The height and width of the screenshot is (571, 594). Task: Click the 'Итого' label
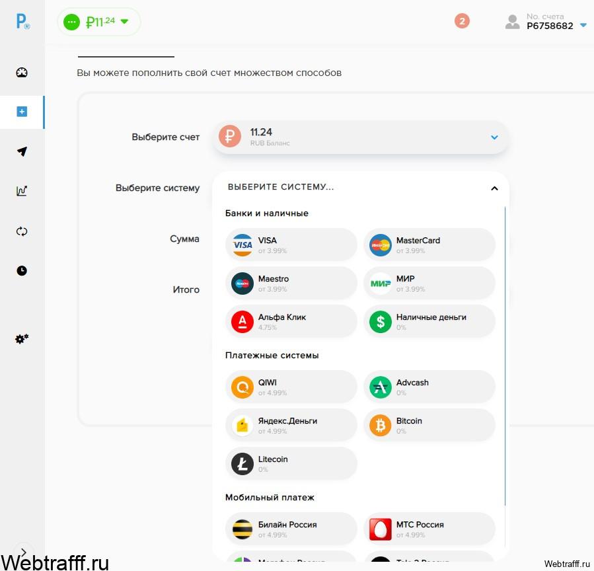click(x=186, y=289)
